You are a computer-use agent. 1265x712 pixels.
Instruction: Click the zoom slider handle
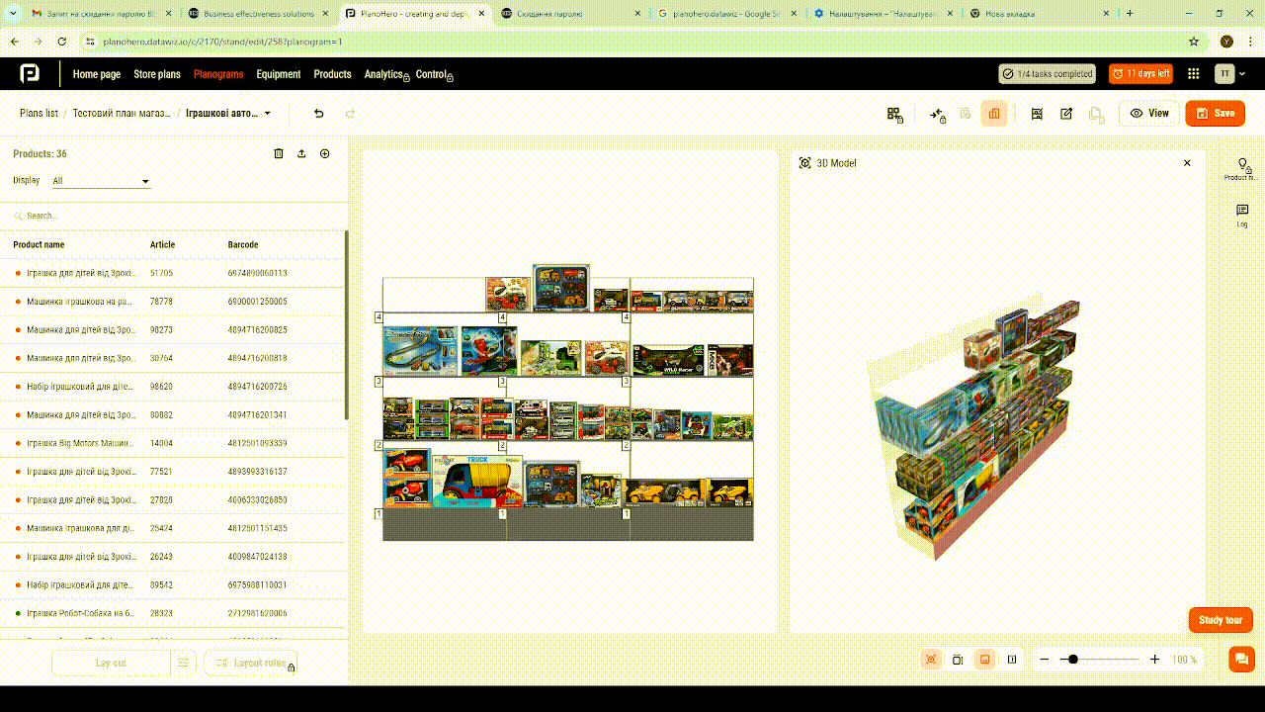coord(1073,660)
